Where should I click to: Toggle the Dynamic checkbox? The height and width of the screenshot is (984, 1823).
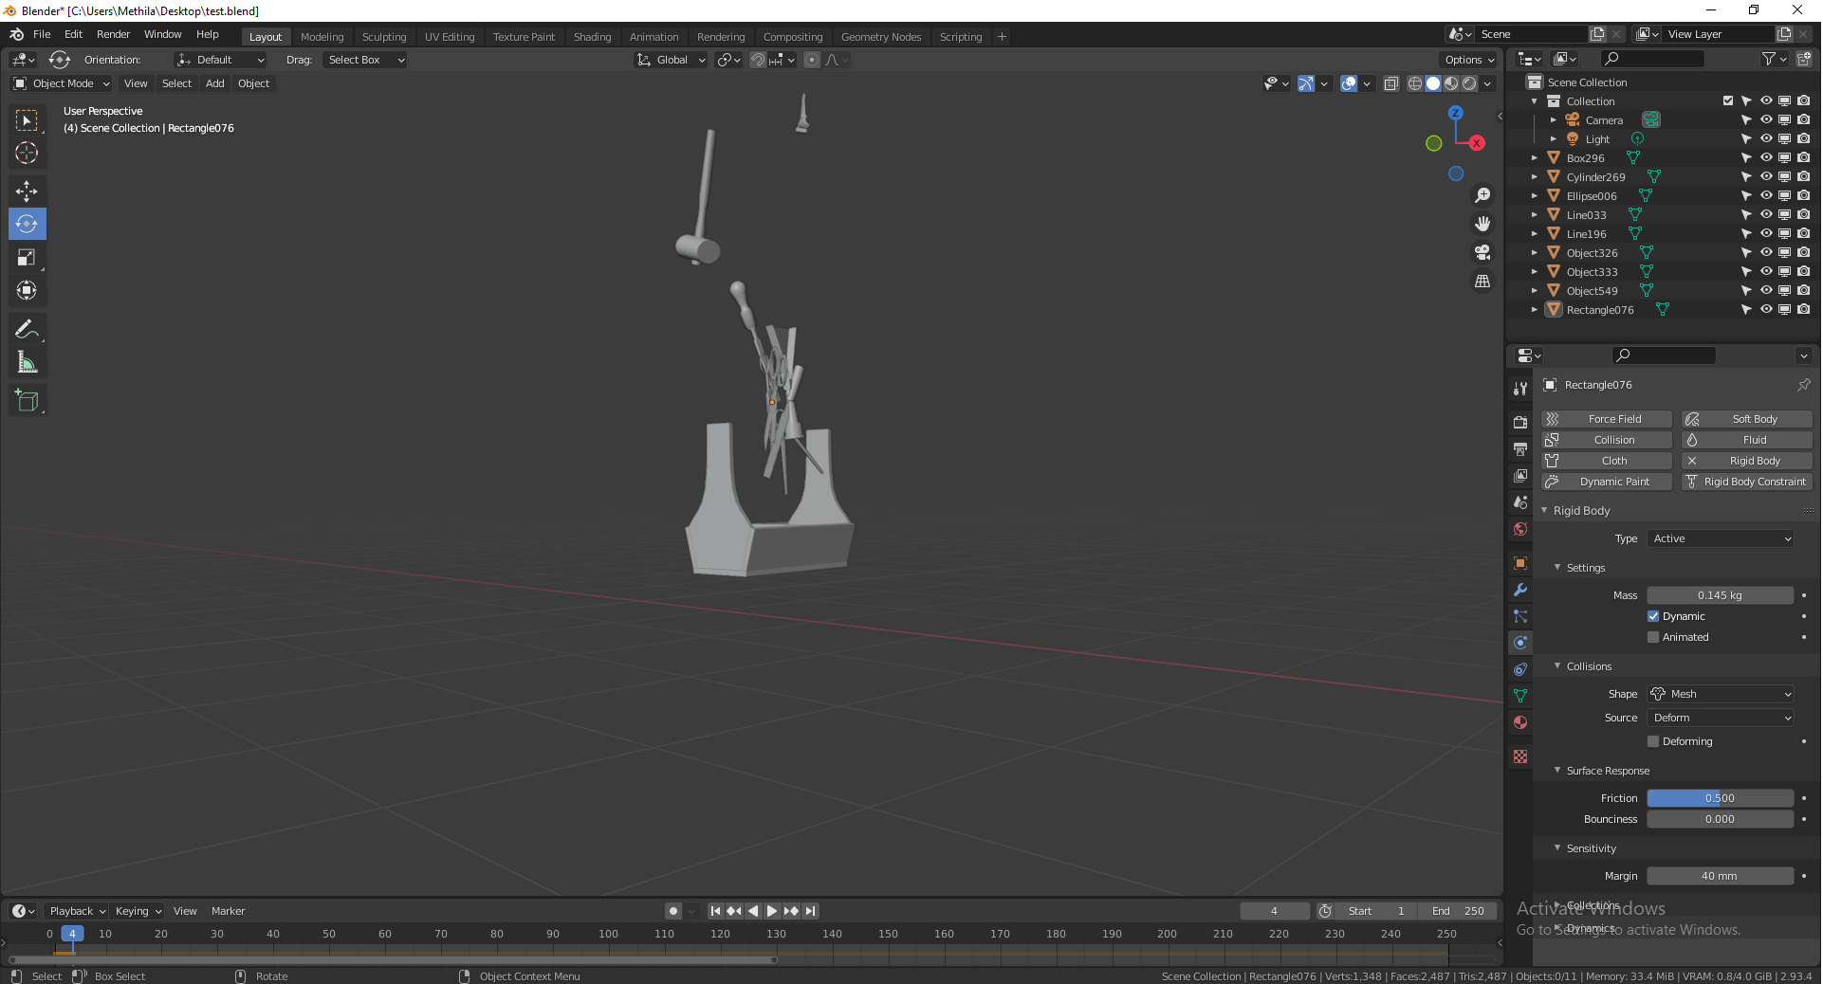(x=1653, y=616)
